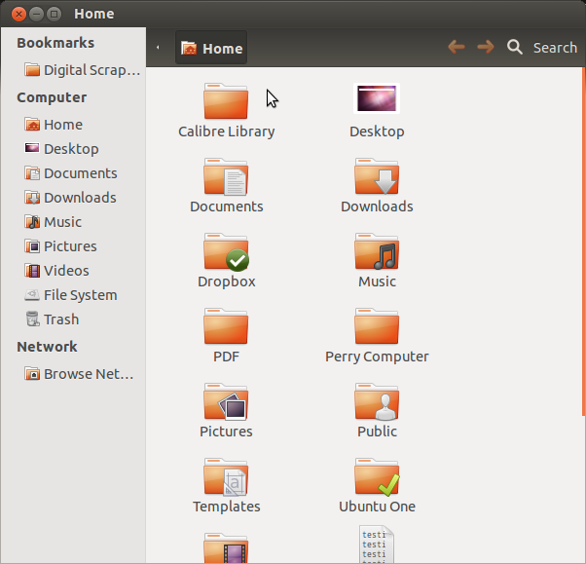
Task: Go to Documents in the sidebar
Action: (71, 173)
